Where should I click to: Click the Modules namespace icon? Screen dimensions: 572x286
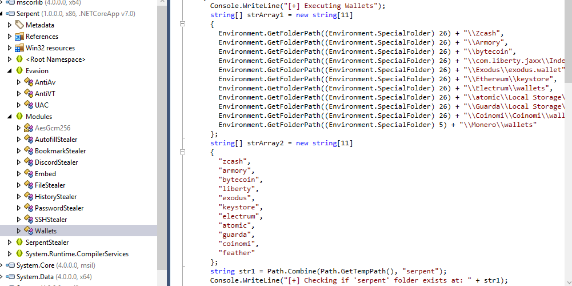click(19, 116)
